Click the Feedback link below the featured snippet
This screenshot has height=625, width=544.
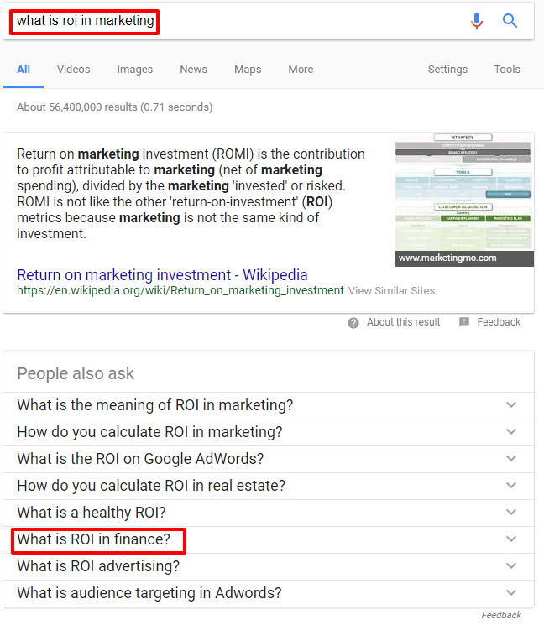(499, 322)
